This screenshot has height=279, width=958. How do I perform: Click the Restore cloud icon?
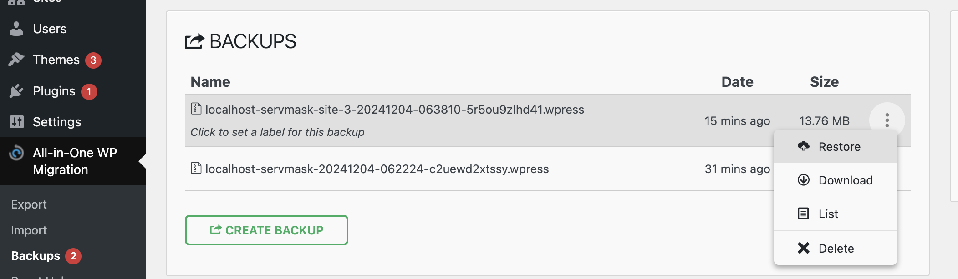pyautogui.click(x=804, y=146)
